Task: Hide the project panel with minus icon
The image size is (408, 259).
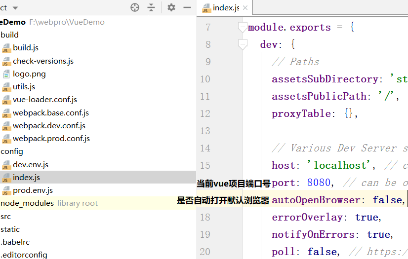Action: click(x=187, y=7)
